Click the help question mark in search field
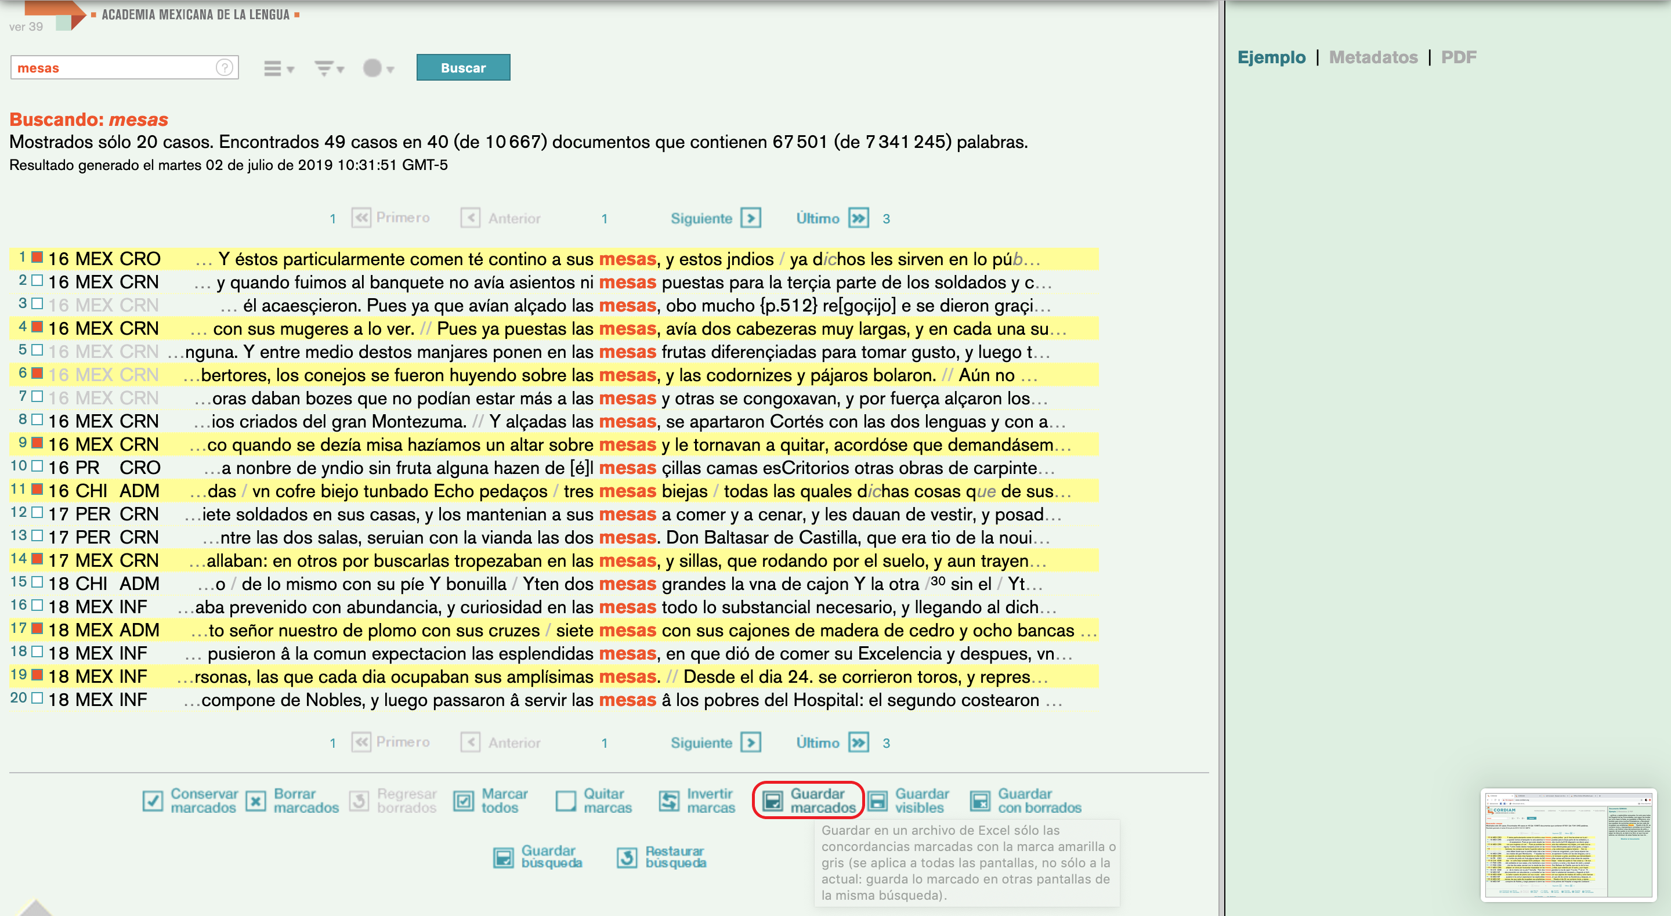Viewport: 1671px width, 916px height. pos(225,67)
